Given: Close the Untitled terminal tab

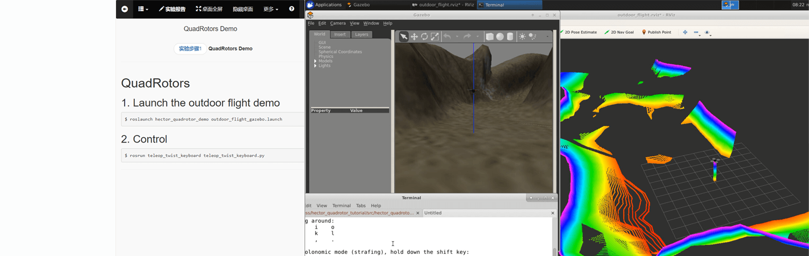Looking at the screenshot, I should [x=553, y=213].
